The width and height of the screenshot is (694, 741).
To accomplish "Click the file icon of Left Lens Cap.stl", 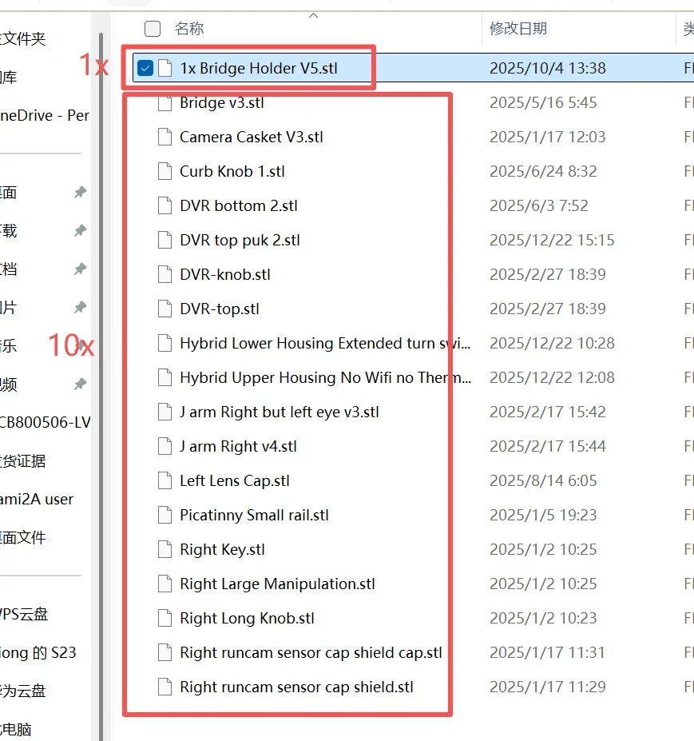I will click(x=165, y=480).
